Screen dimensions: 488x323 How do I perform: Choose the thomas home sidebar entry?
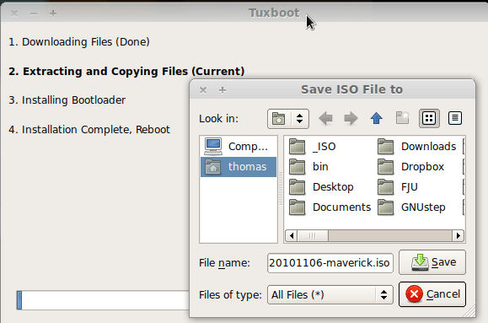(x=239, y=167)
